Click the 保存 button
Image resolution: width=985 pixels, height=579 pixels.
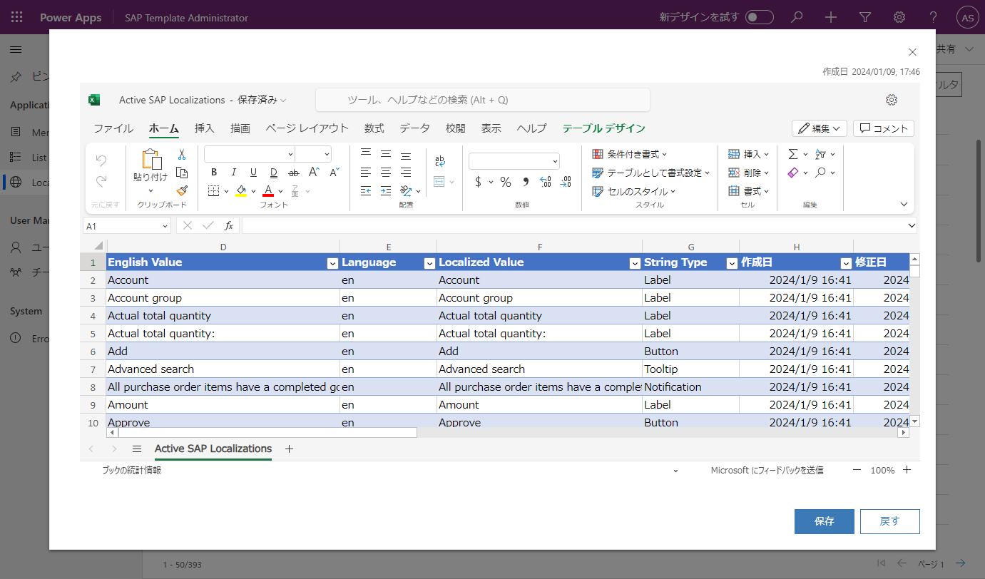[825, 521]
